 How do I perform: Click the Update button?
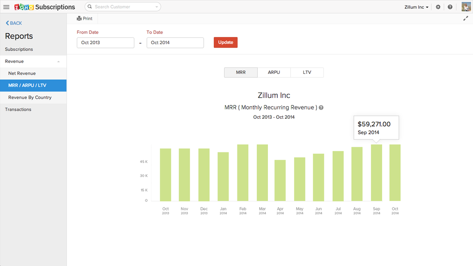(x=225, y=42)
